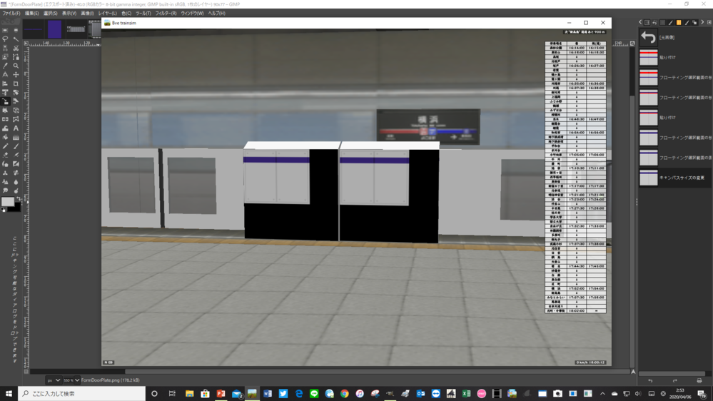
Task: Select the Blur/Sharpen tool
Action: point(16,181)
